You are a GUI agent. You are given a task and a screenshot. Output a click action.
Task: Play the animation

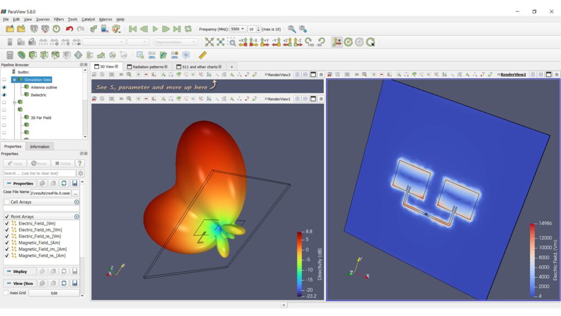[x=155, y=29]
